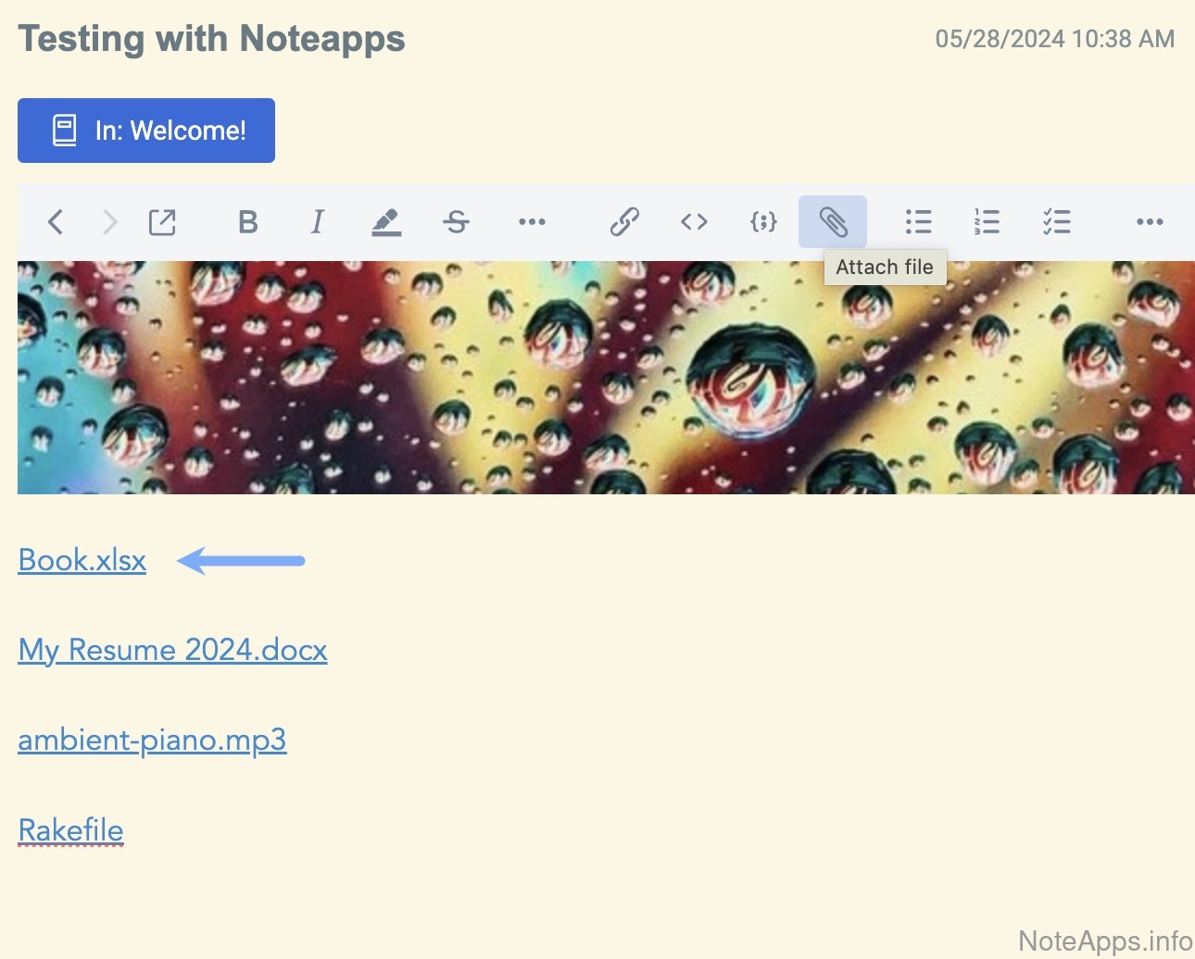Click the back navigation arrow
The height and width of the screenshot is (959, 1195).
pos(56,222)
